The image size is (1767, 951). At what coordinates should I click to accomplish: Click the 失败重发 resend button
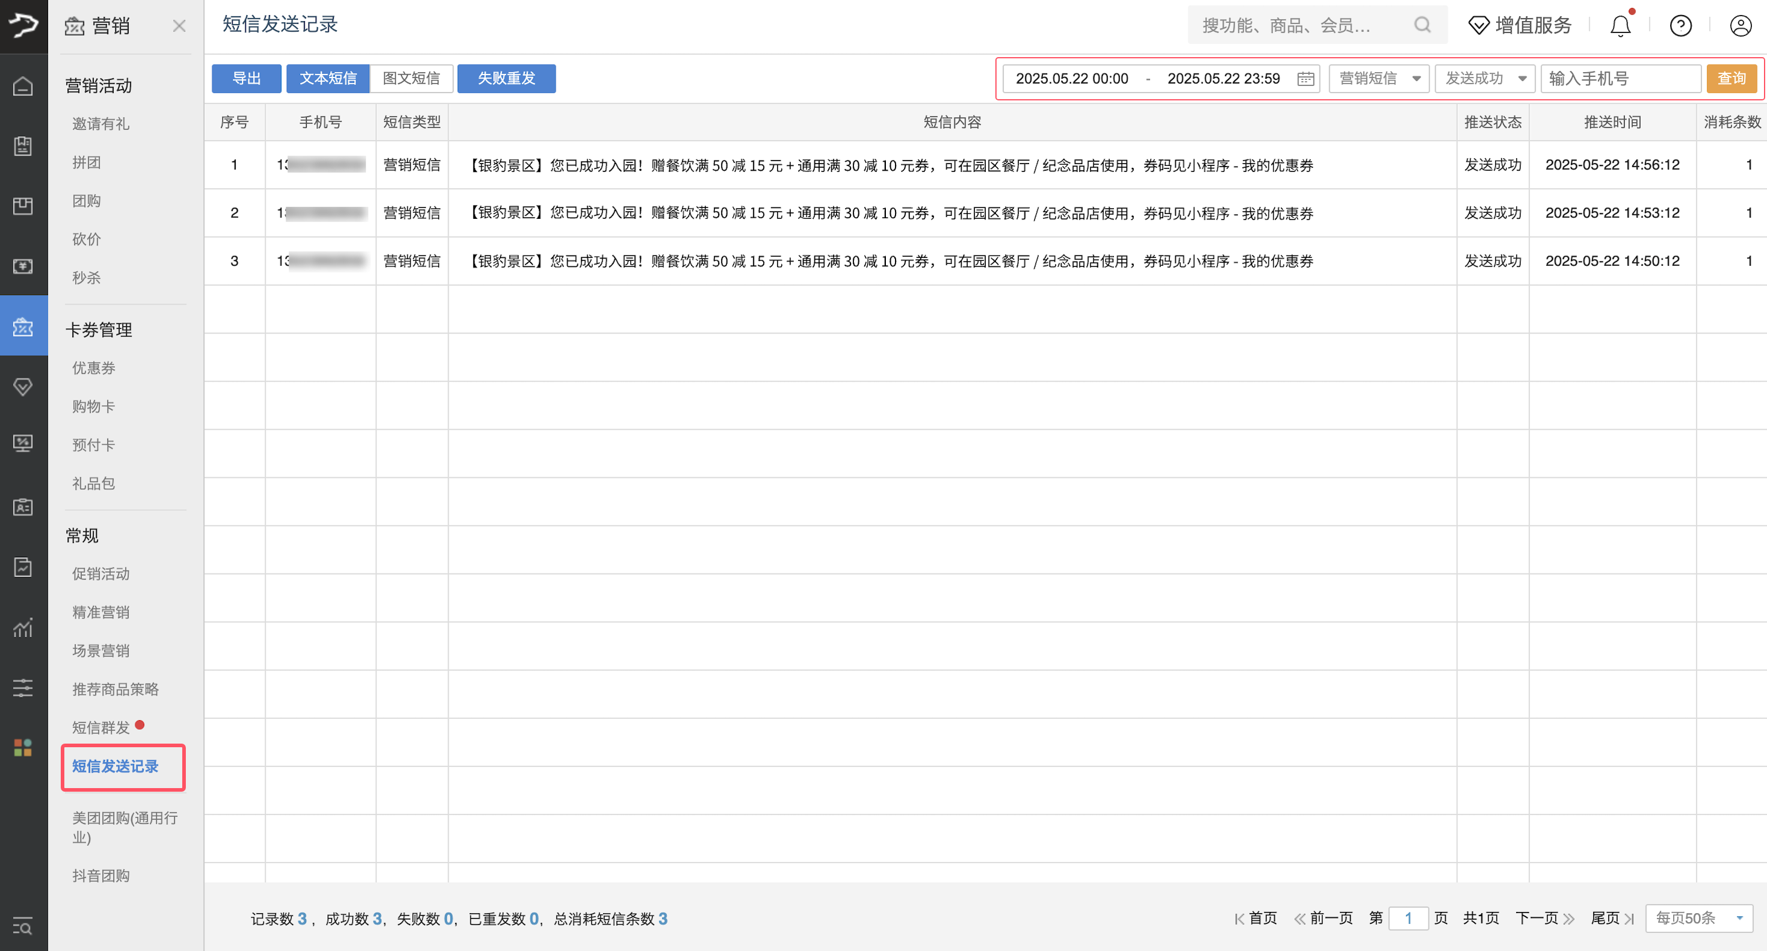pos(506,79)
